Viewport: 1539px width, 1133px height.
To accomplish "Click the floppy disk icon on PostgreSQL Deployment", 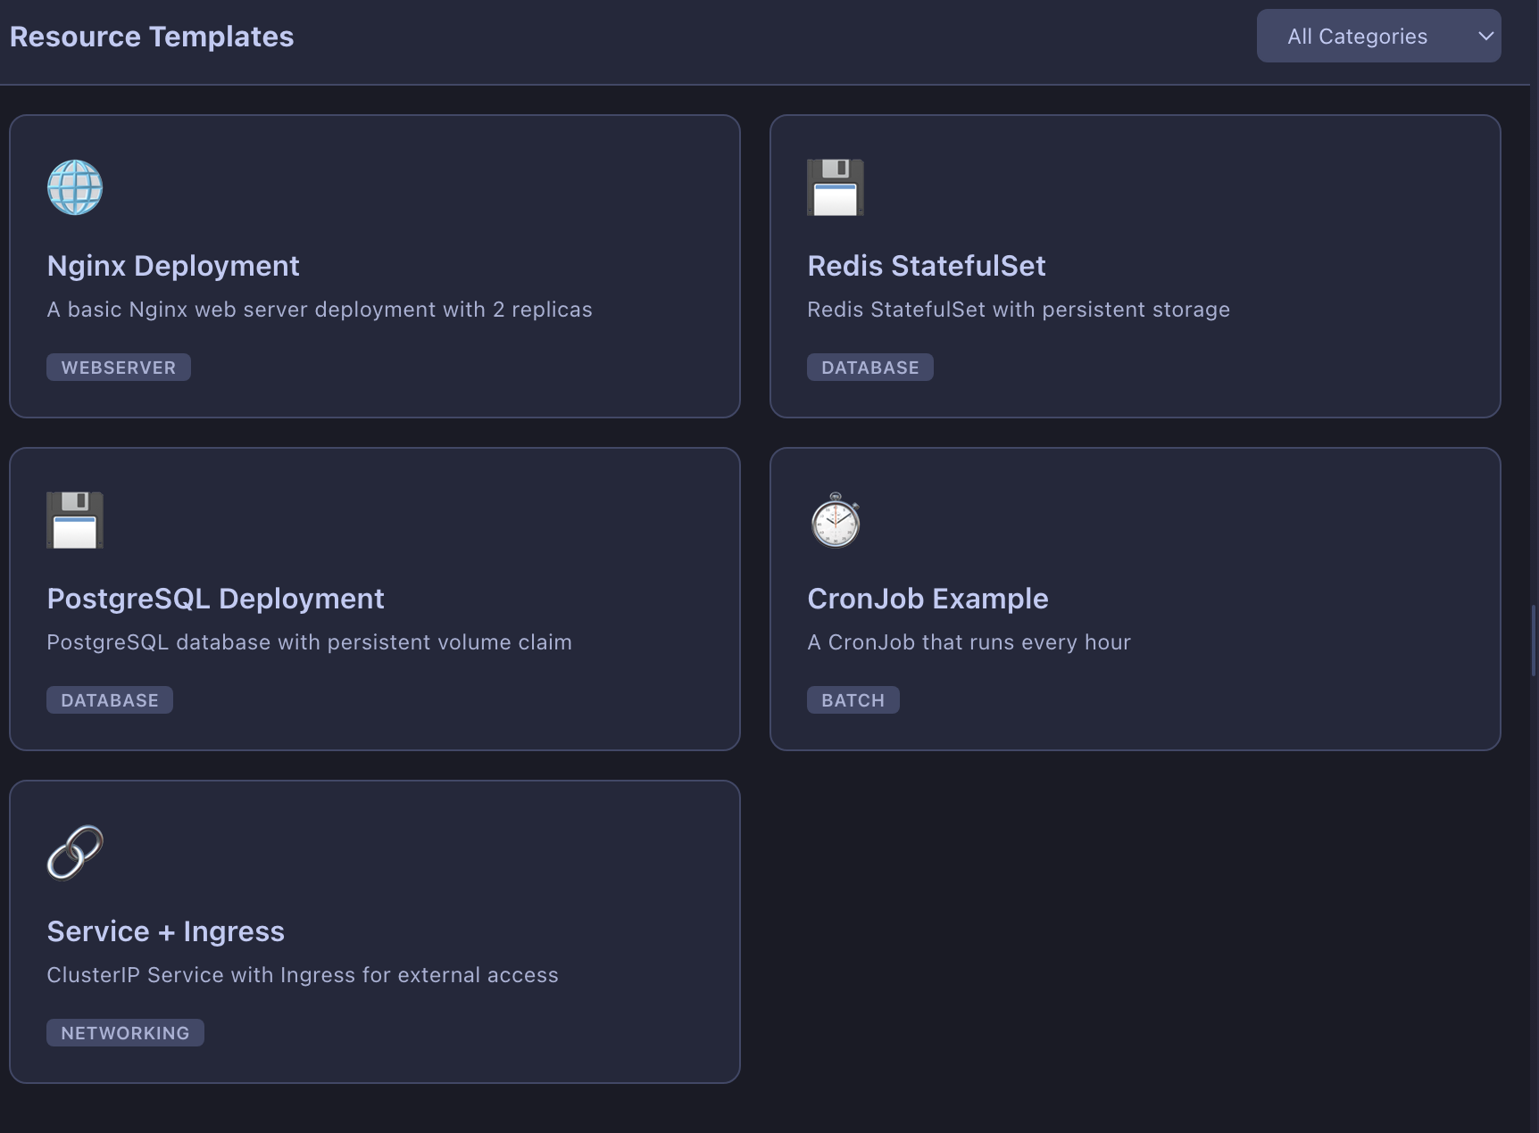I will pyautogui.click(x=74, y=520).
